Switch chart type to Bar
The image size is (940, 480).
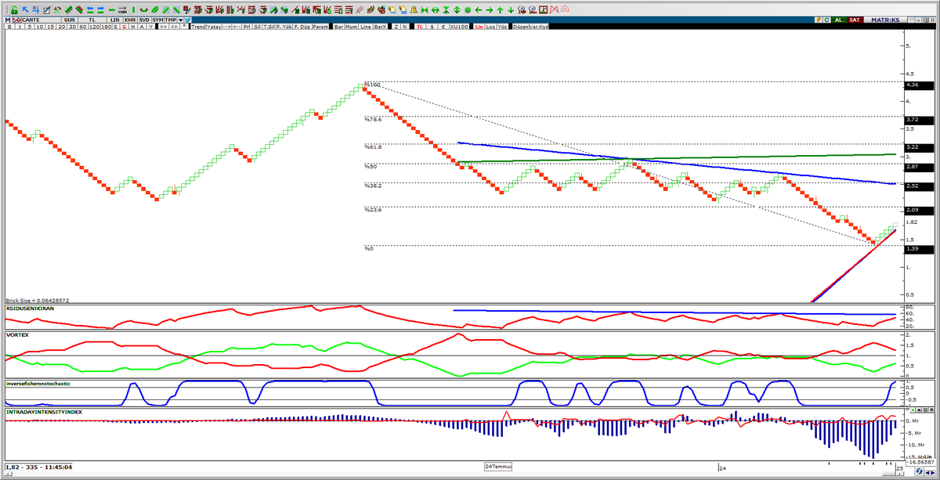tap(338, 27)
